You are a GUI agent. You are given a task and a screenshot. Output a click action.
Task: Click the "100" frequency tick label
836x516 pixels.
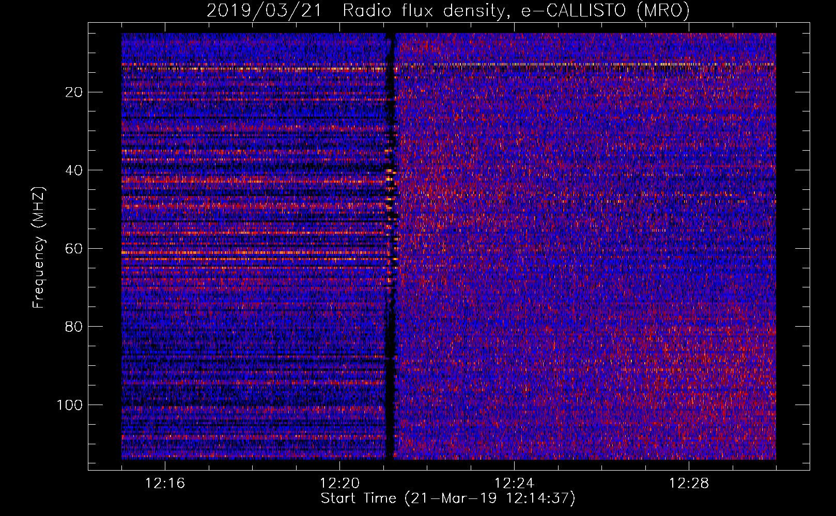point(70,405)
